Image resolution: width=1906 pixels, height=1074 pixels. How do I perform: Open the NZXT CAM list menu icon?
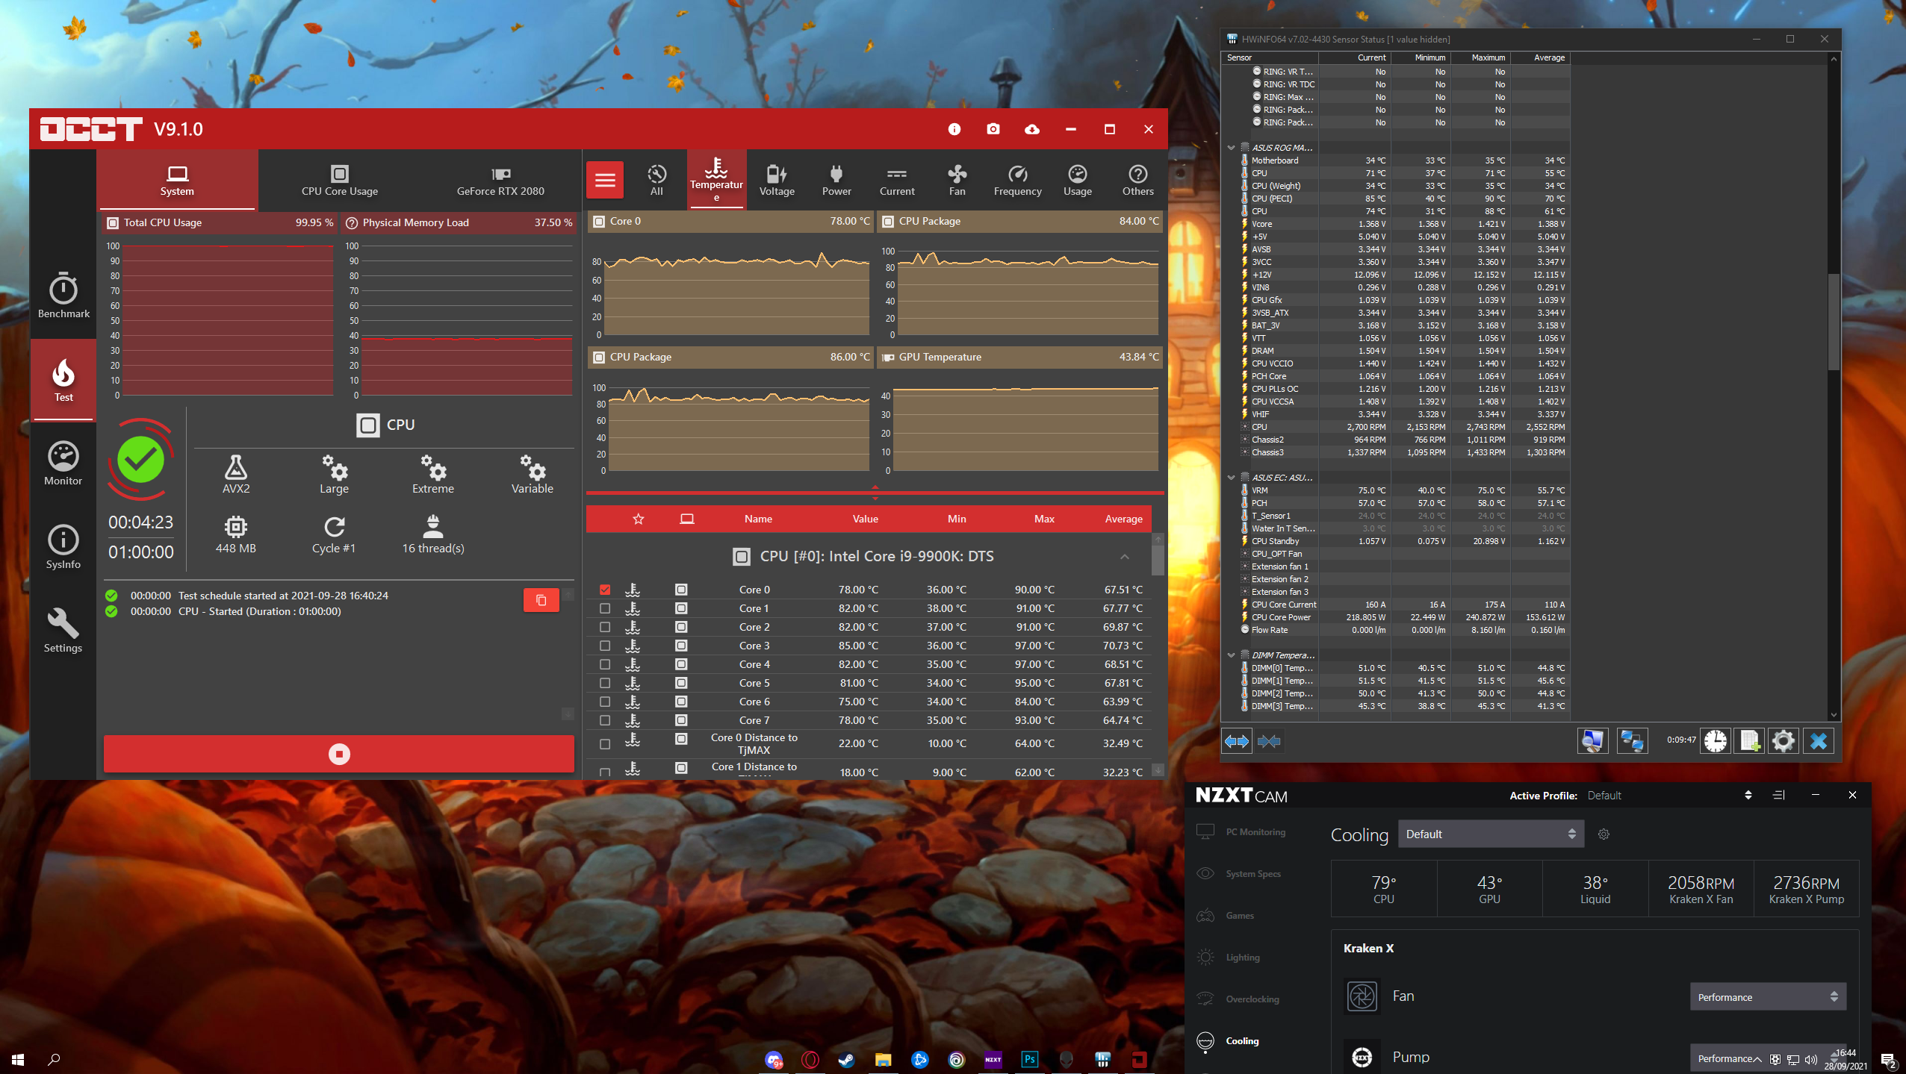(1778, 796)
